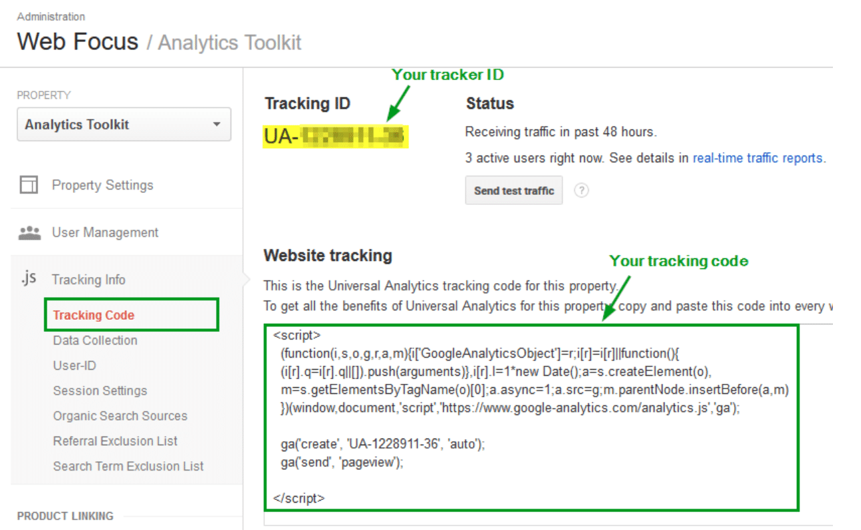Collapse the Tracking Info section

tap(88, 280)
